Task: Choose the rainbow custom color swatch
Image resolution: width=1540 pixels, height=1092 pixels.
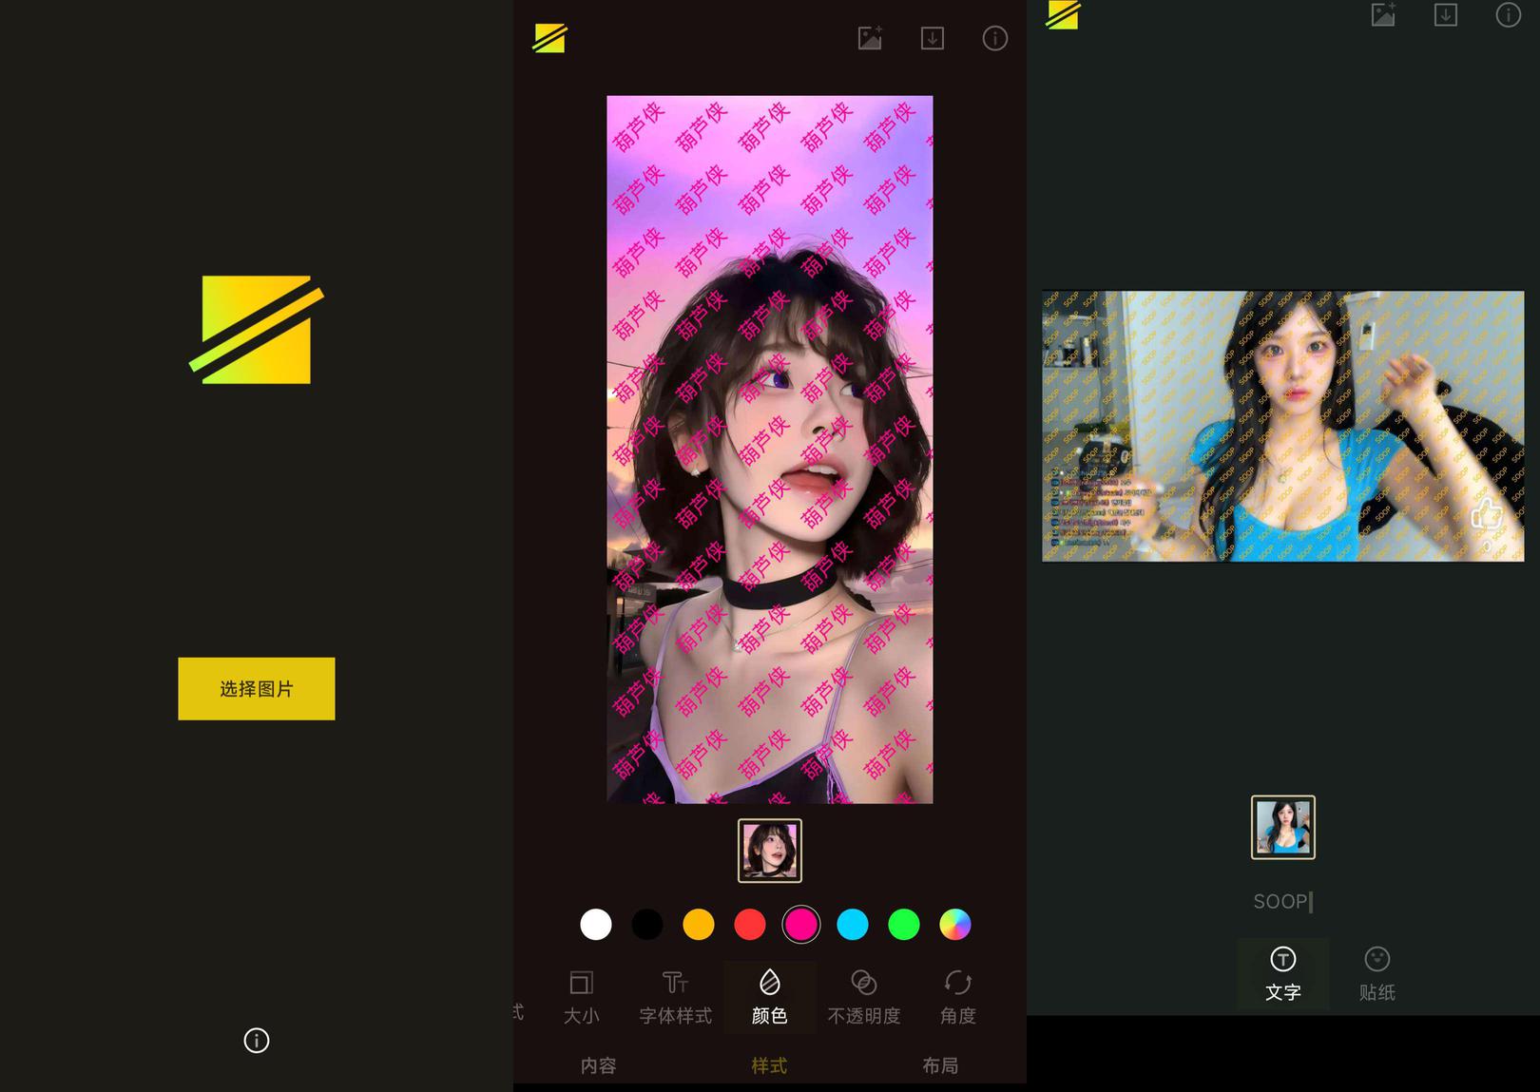Action: [955, 924]
